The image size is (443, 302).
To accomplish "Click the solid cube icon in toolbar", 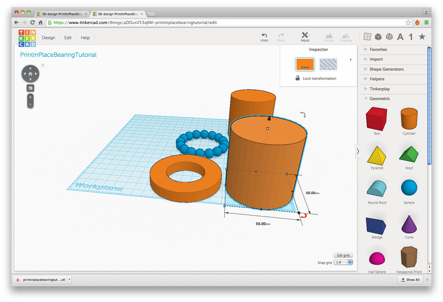I will (378, 37).
